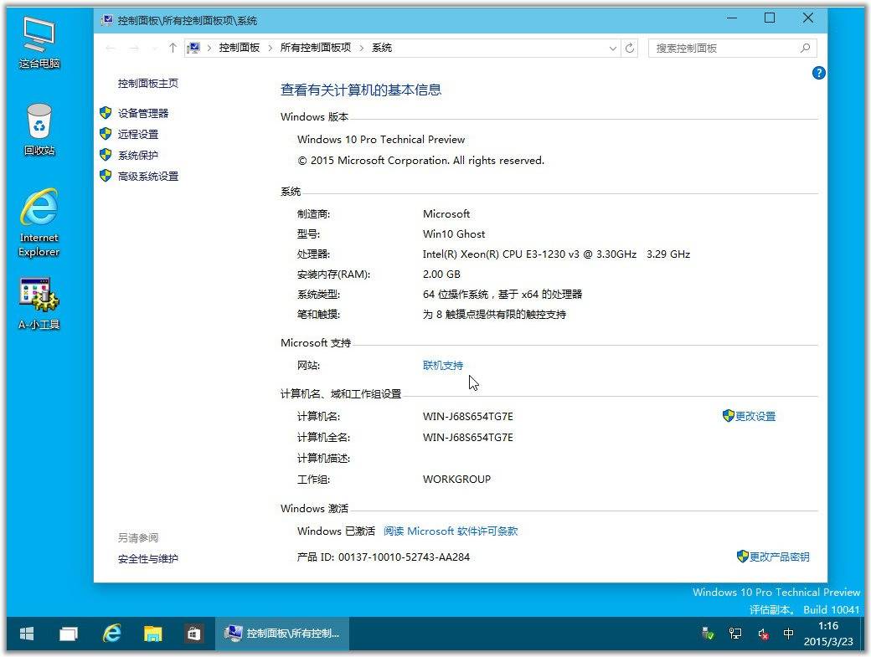Open System protection (系统保护)
Viewport: 871px width, 657px height.
click(137, 156)
